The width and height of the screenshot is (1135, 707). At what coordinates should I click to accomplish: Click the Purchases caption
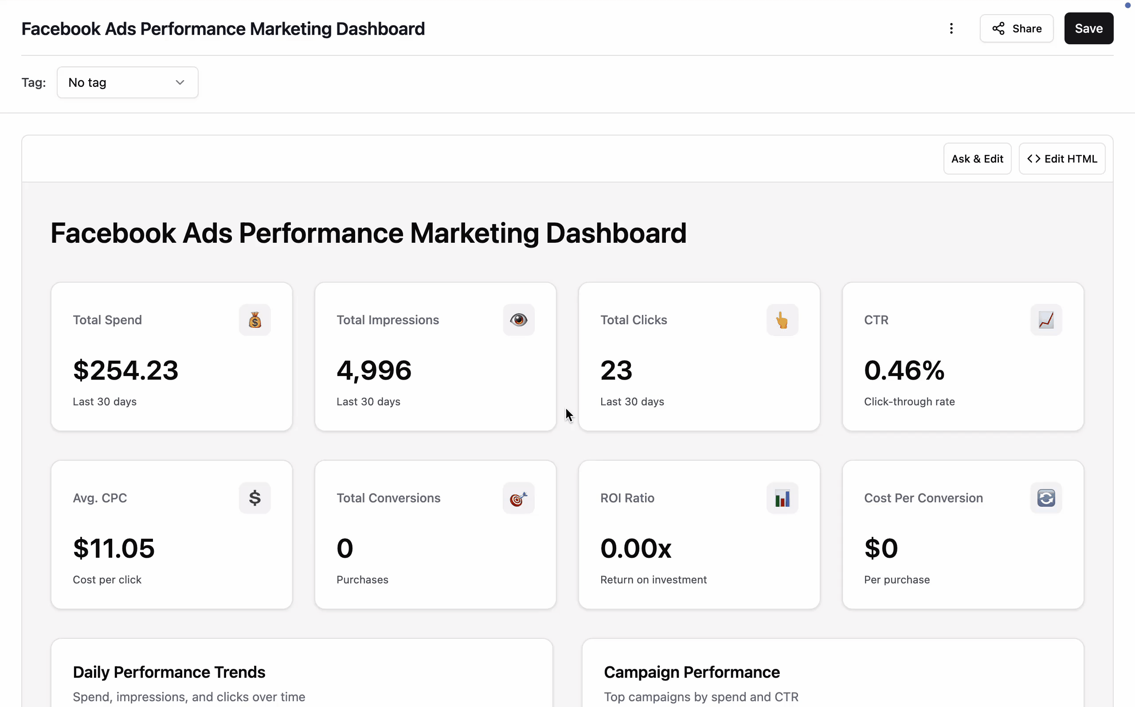point(362,580)
